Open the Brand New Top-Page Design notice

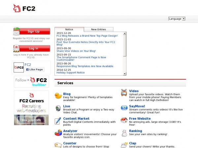pyautogui.click(x=87, y=36)
